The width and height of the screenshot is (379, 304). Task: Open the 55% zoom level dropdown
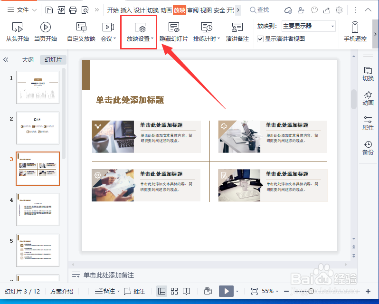pyautogui.click(x=270, y=291)
